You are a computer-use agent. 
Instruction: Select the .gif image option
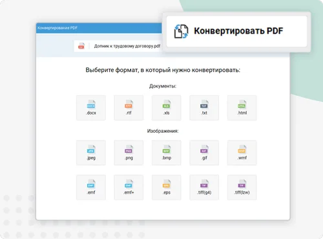coord(204,153)
